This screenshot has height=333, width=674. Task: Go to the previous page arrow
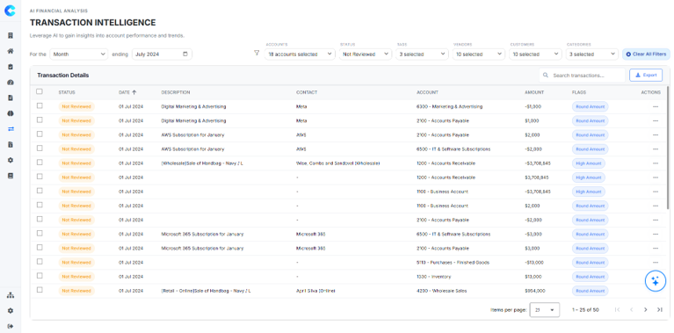click(x=632, y=310)
